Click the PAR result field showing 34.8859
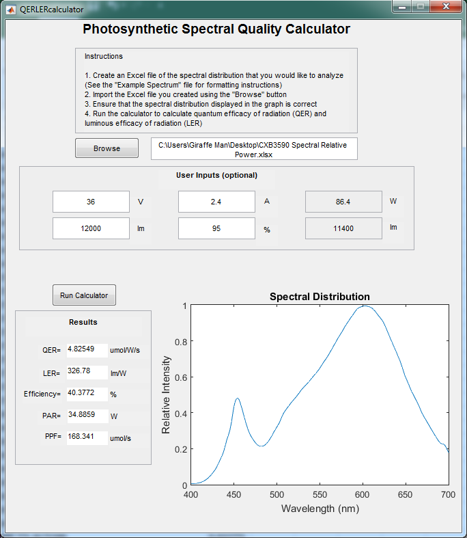This screenshot has width=467, height=538. tap(87, 416)
